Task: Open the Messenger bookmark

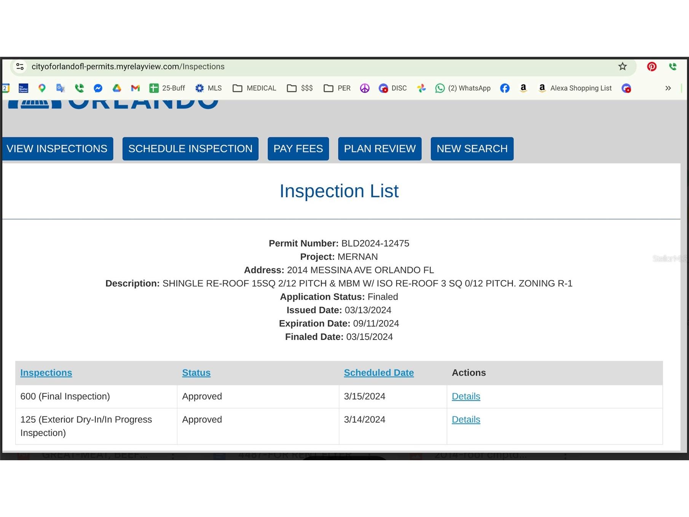Action: [x=98, y=88]
